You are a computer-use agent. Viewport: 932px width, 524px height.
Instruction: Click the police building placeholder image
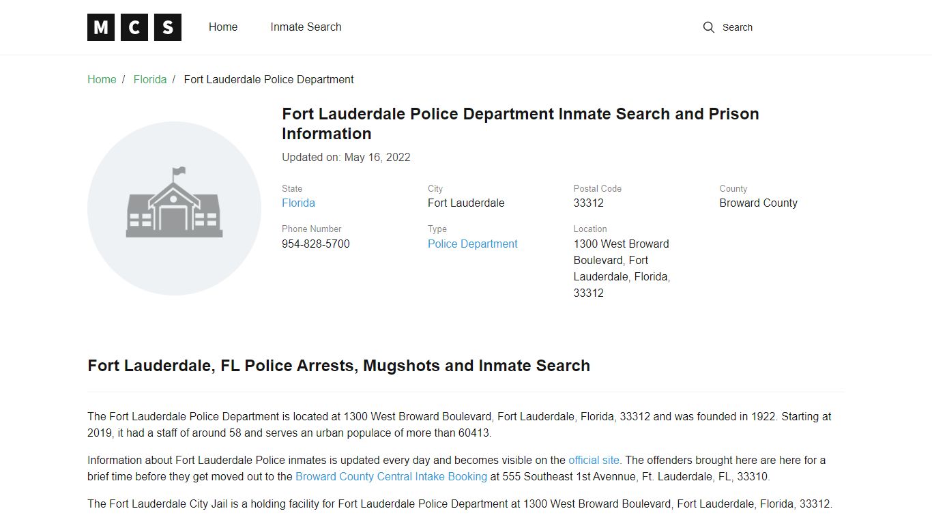point(174,208)
